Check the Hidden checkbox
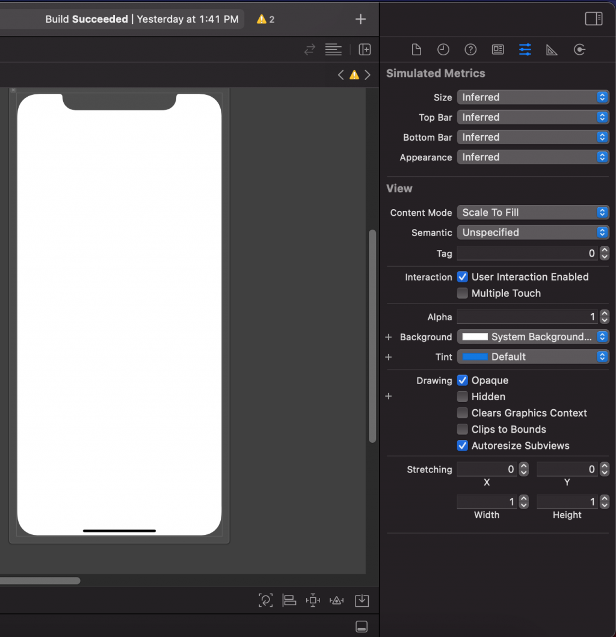 point(463,397)
